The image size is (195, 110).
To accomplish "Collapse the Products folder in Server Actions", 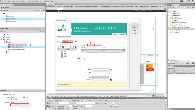I will click(x=2, y=14).
